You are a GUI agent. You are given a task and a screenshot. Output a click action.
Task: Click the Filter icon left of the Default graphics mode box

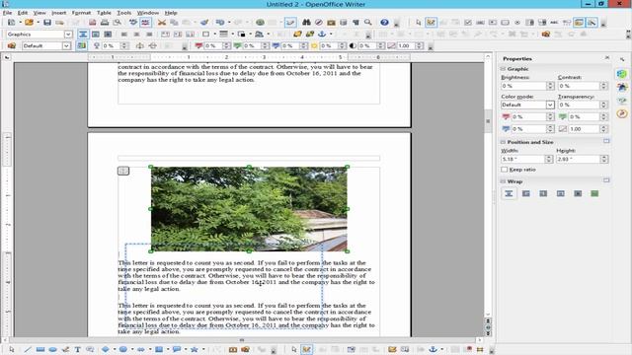(x=12, y=46)
